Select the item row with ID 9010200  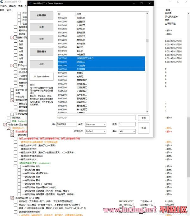[x=101, y=18]
